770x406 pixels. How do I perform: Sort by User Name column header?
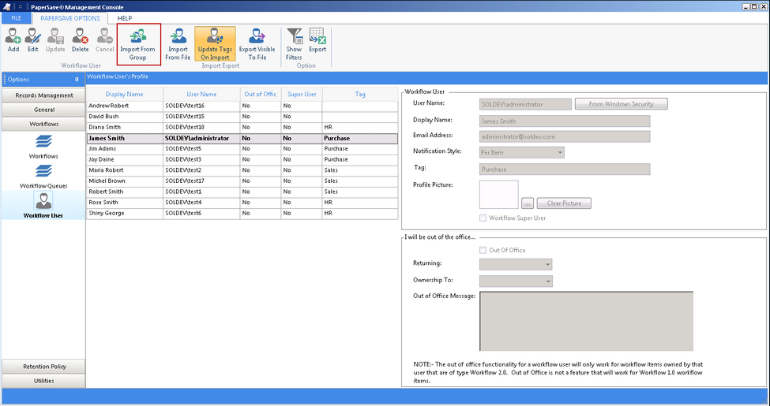(201, 94)
